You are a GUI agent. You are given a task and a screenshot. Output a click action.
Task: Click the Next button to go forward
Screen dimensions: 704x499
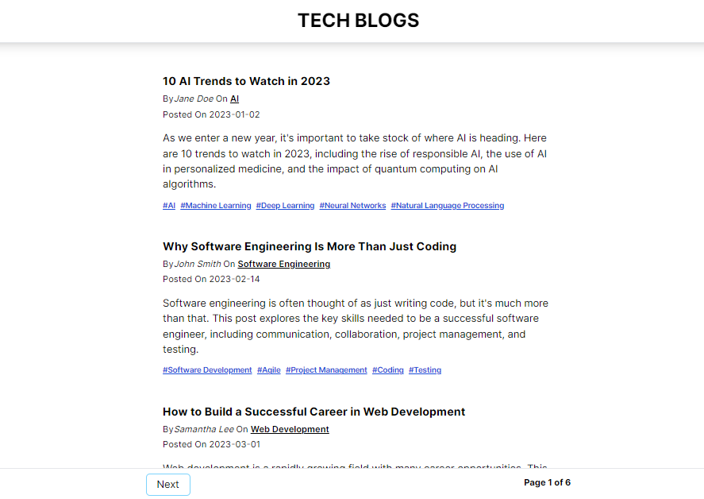click(167, 484)
